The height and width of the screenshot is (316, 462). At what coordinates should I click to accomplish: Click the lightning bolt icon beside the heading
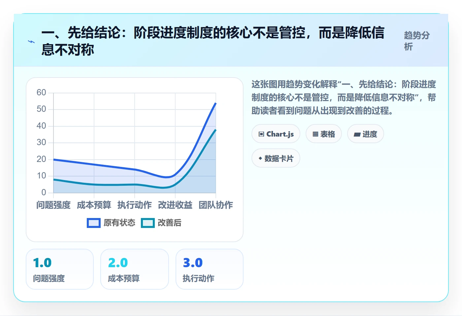pyautogui.click(x=31, y=42)
